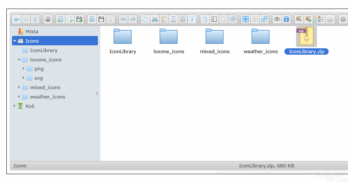
Task: Deselect all with the empty grid icon
Action: pyautogui.click(x=255, y=19)
